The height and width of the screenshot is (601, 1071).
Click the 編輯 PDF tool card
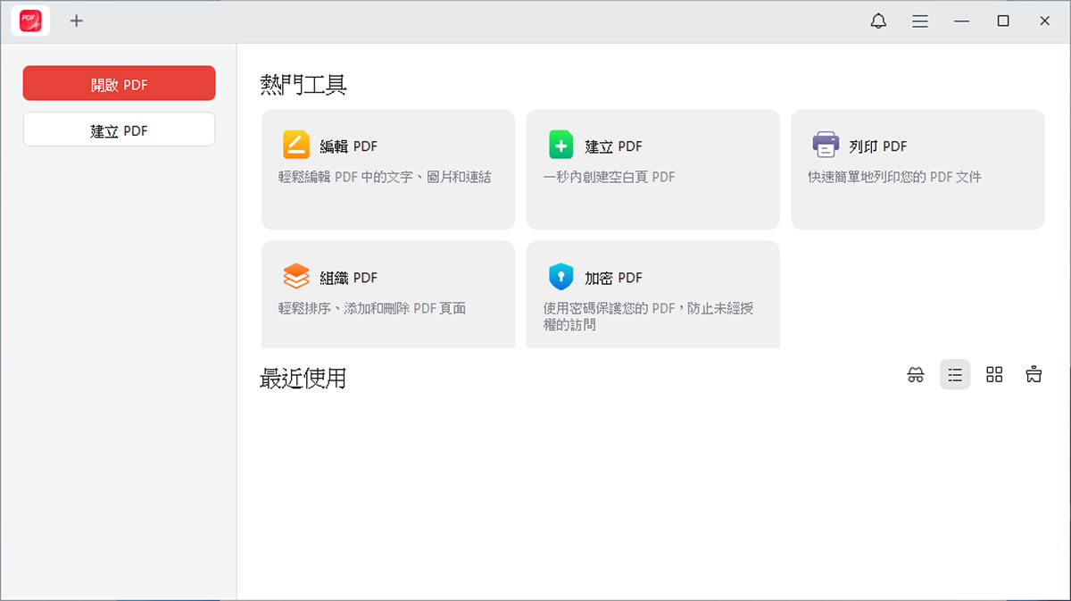(387, 170)
